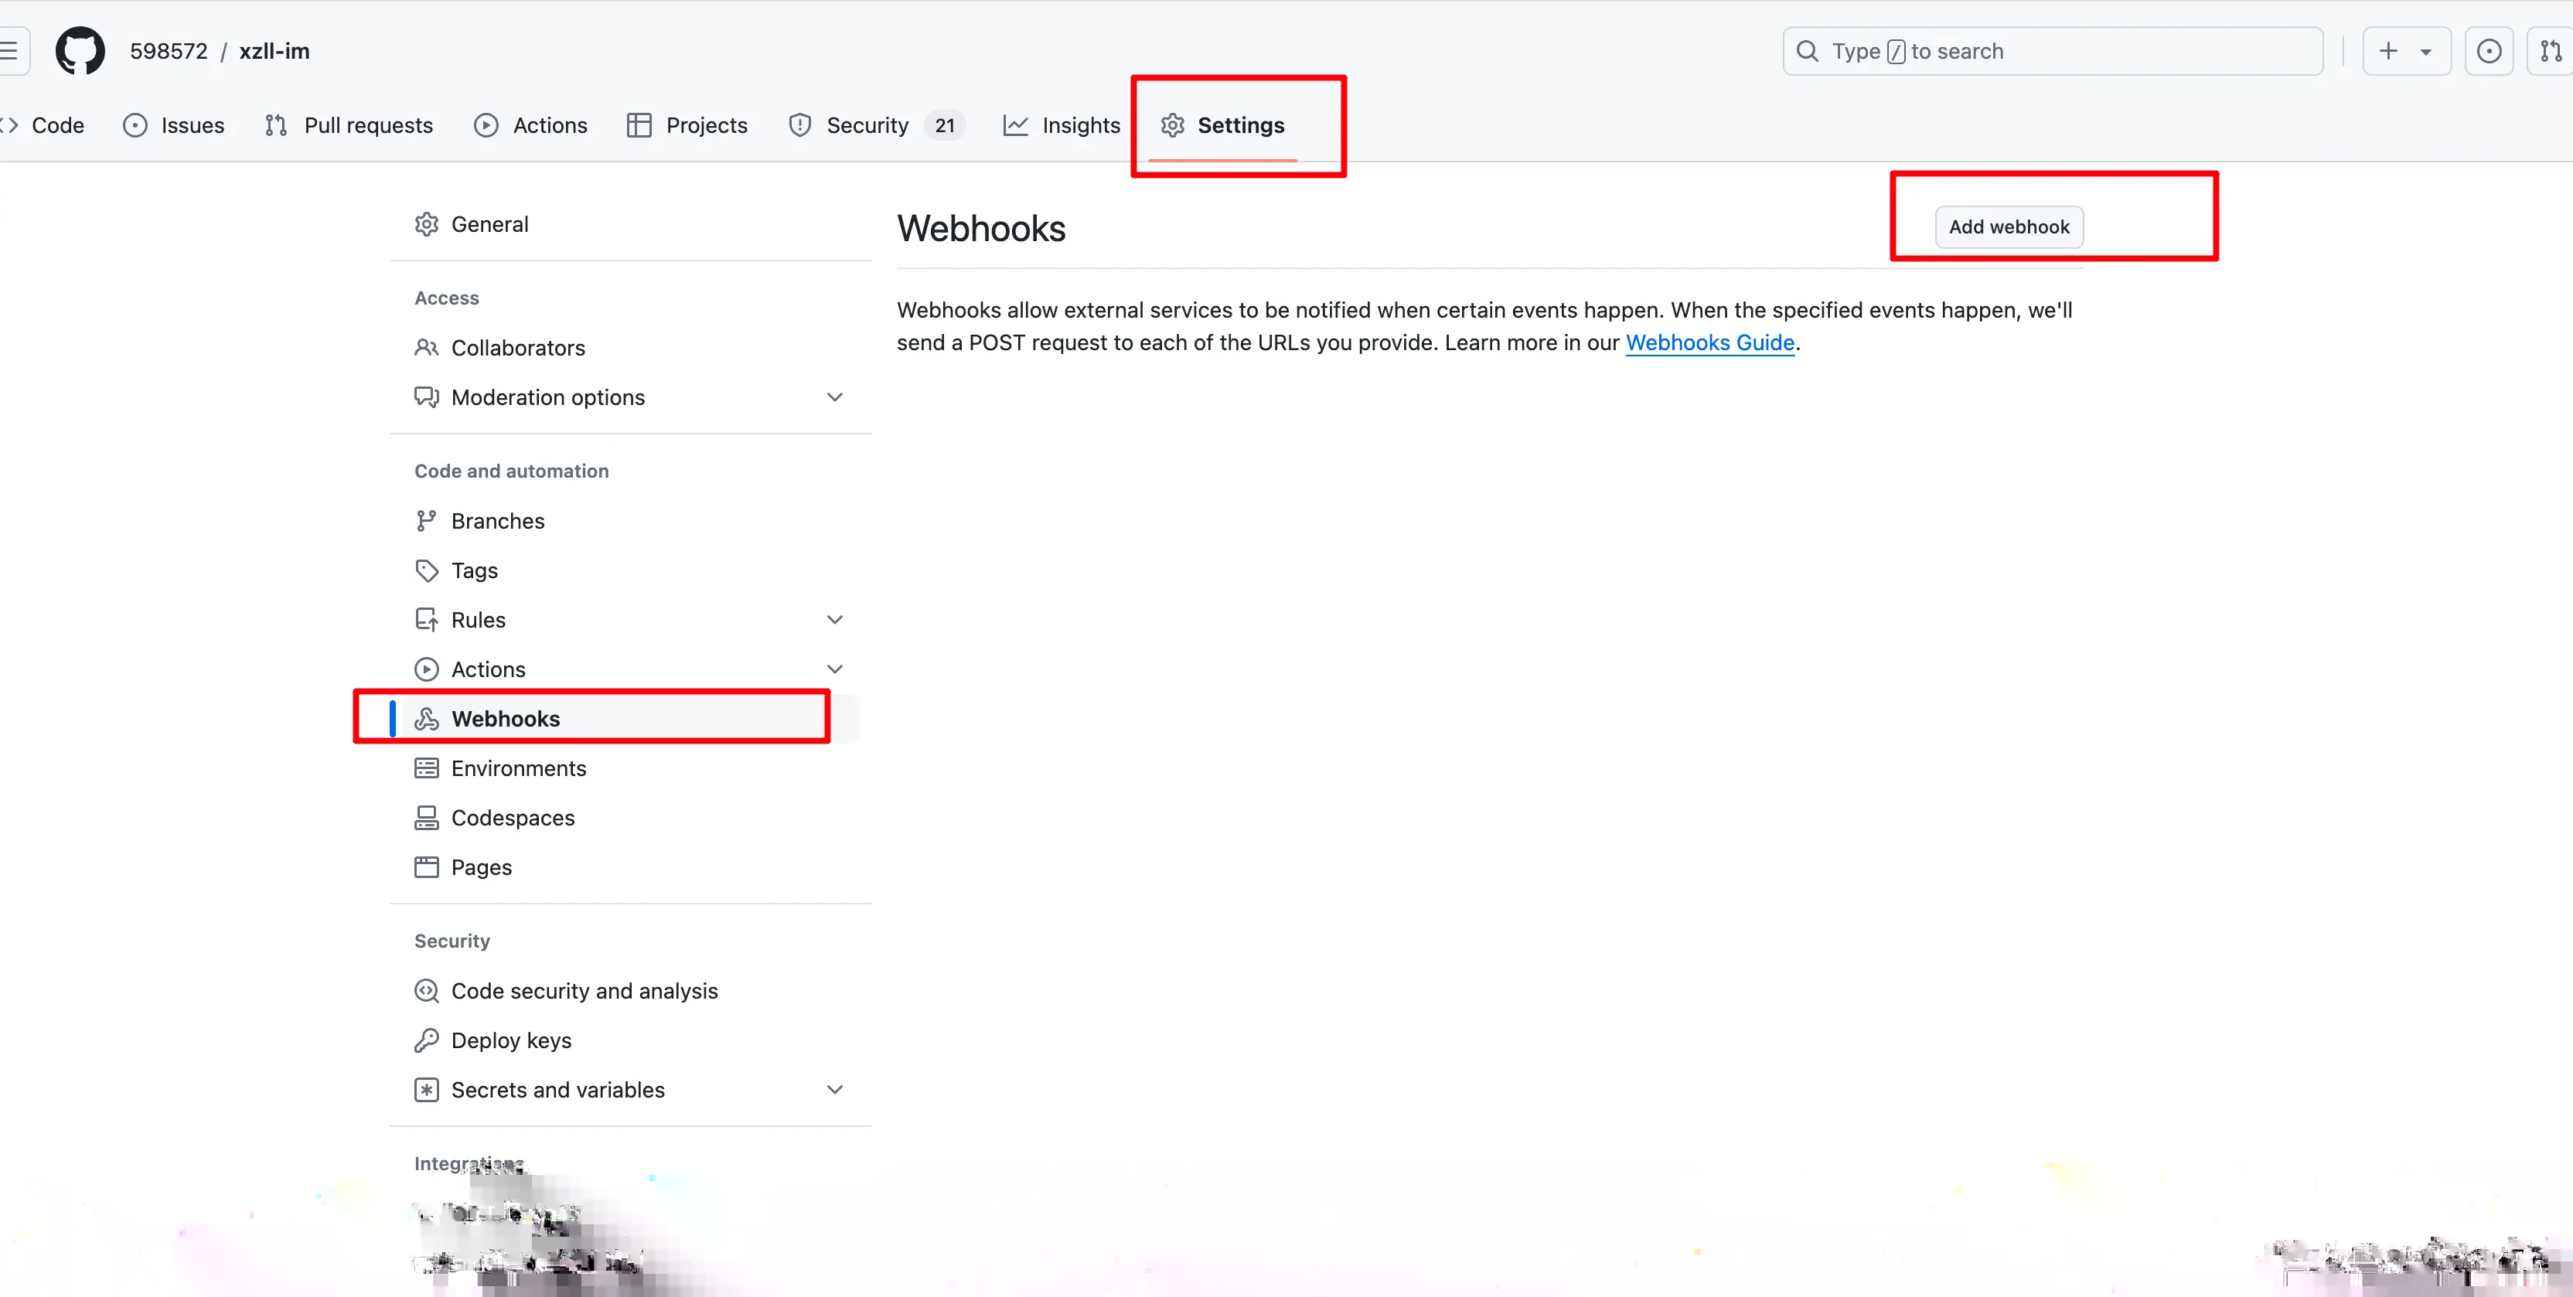Open pull requests icon in header
This screenshot has height=1297, width=2573.
pos(2551,51)
